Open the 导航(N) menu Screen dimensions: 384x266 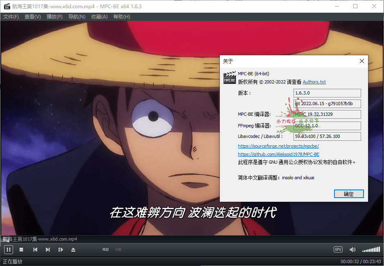point(77,17)
